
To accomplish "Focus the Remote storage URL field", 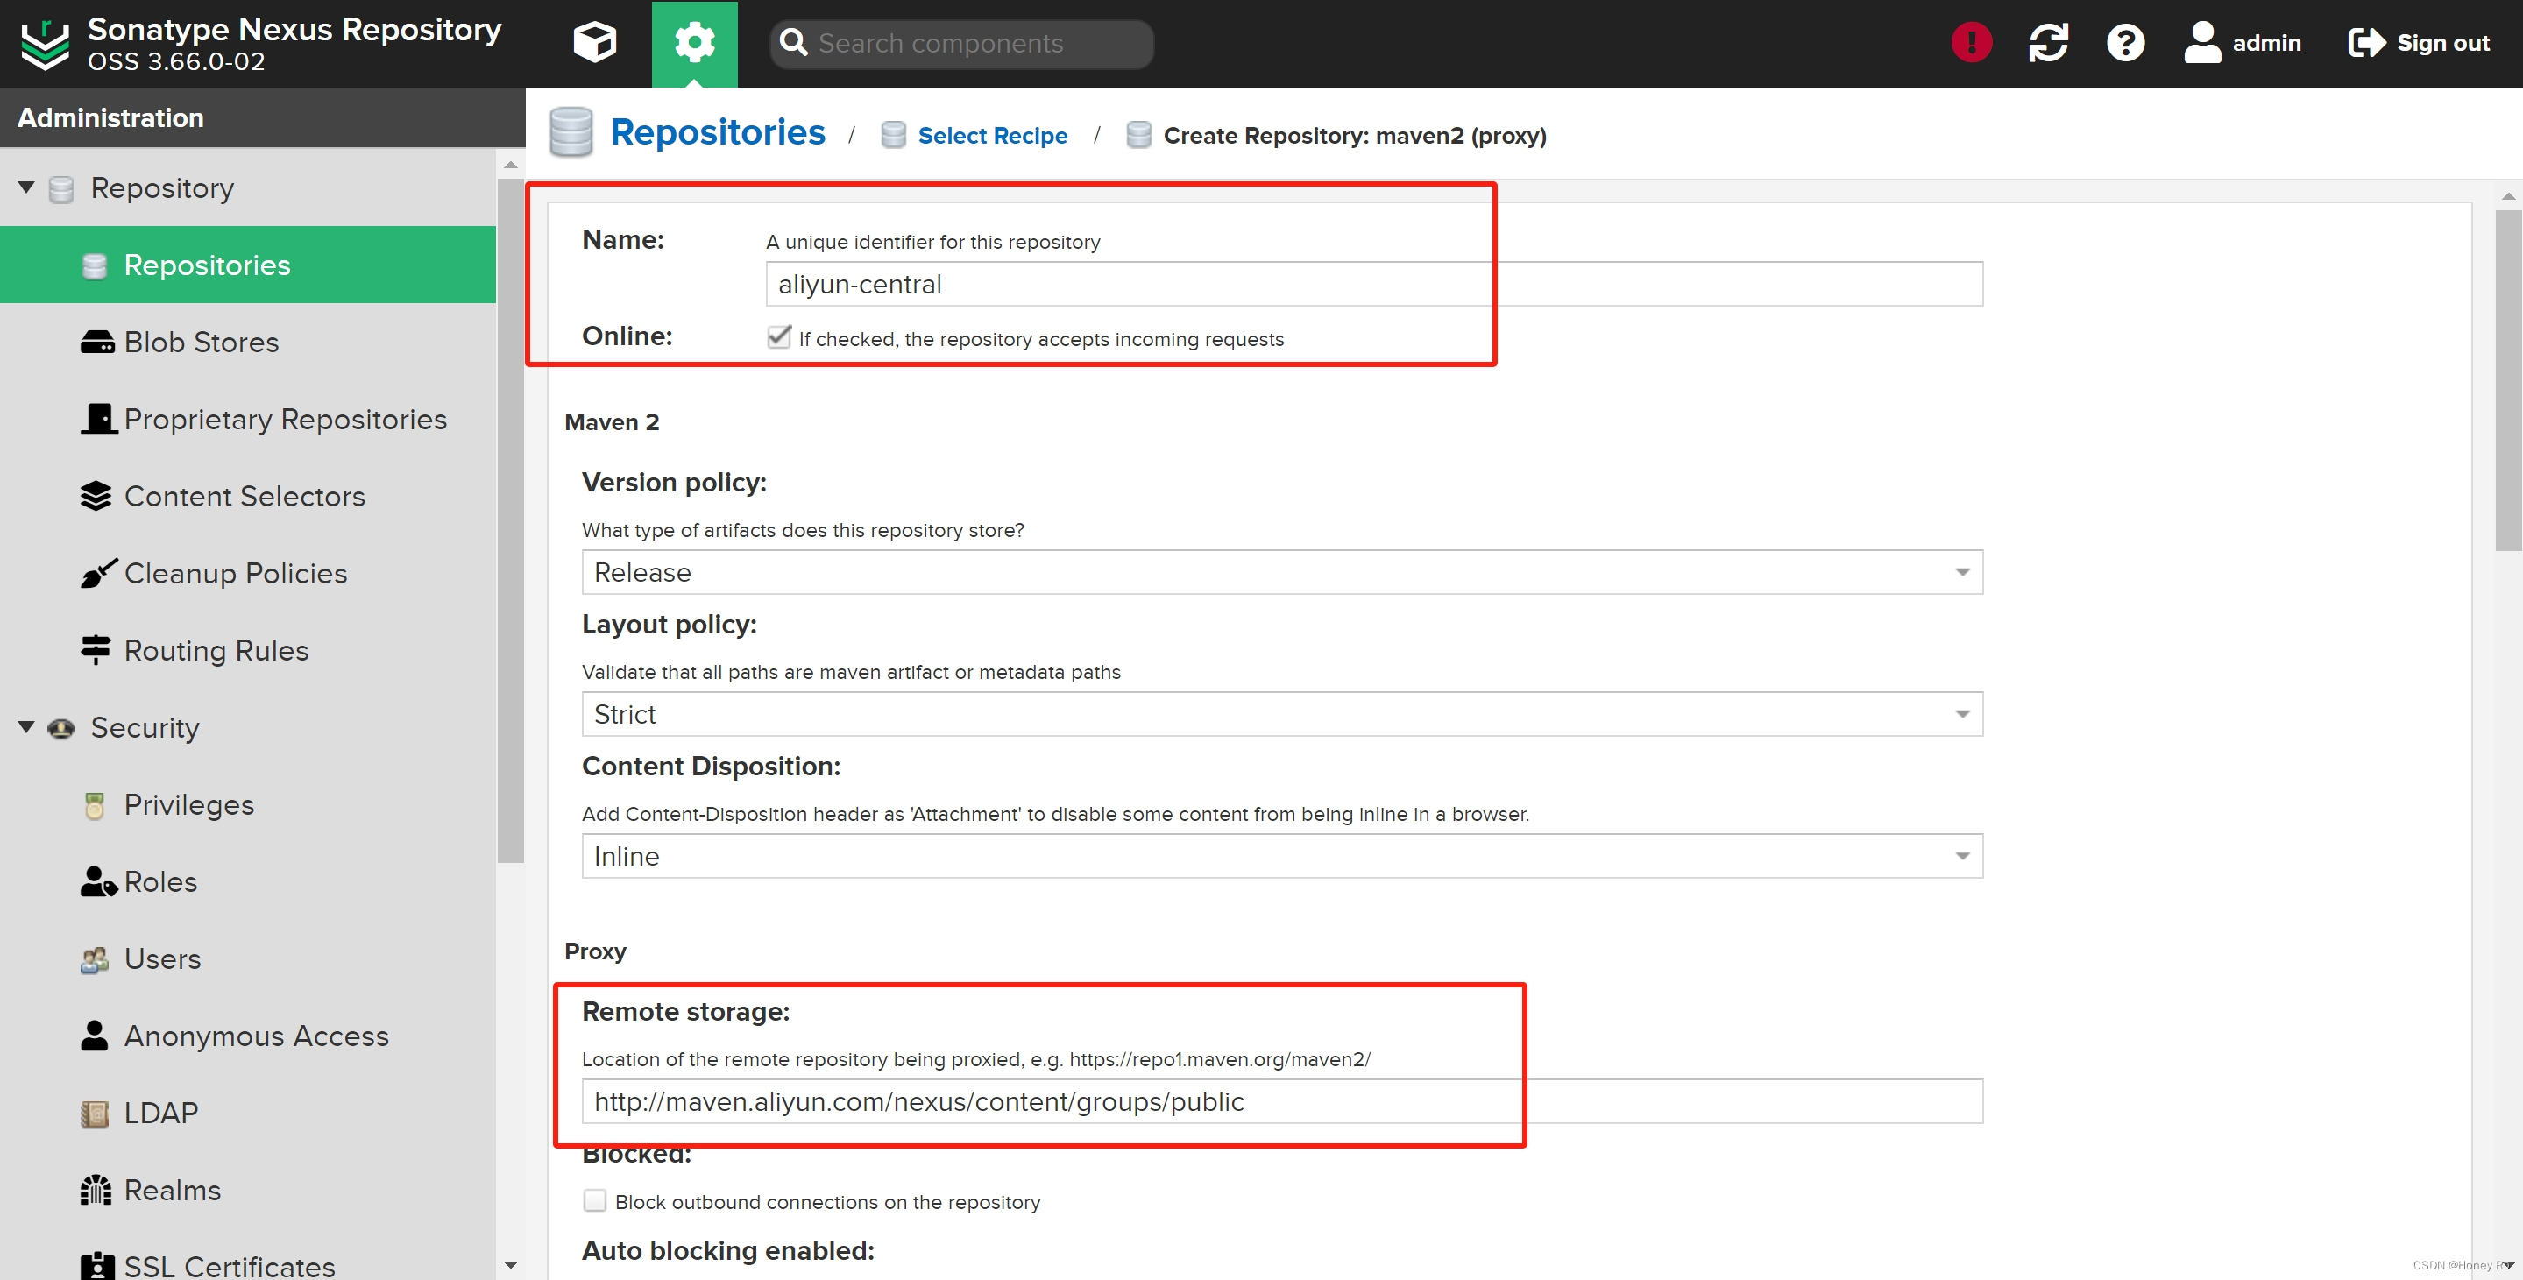I will (1282, 1102).
